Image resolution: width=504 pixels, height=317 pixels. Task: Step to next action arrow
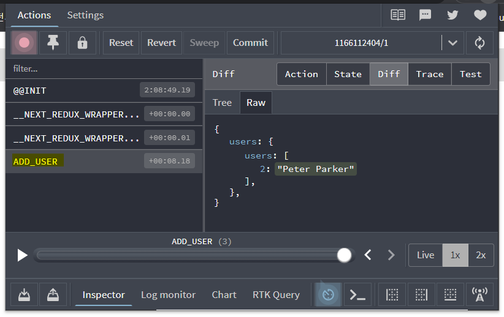(x=391, y=255)
